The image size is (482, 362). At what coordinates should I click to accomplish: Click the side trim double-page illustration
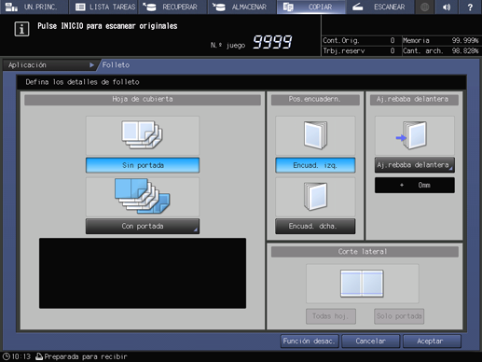pos(362,284)
